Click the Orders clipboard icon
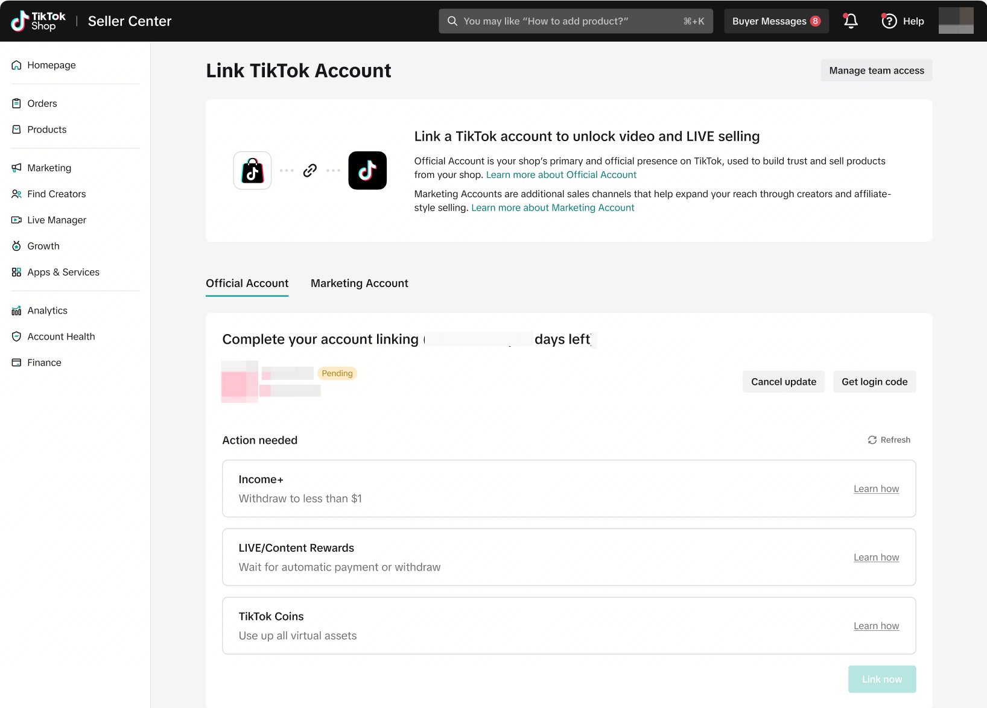This screenshot has width=987, height=708. [16, 104]
